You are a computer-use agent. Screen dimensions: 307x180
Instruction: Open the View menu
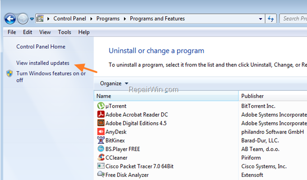coord(45,32)
